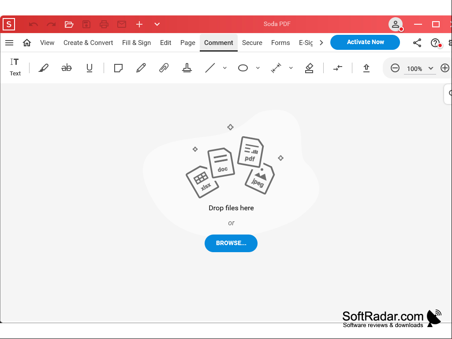This screenshot has height=339, width=452.
Task: Click the plus icon to create new
Action: 139,24
